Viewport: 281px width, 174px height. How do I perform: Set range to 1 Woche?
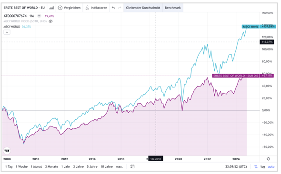tap(21, 166)
